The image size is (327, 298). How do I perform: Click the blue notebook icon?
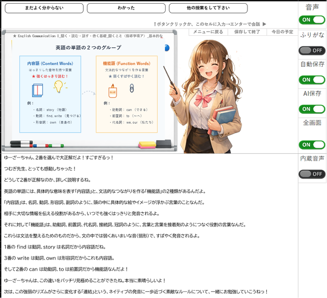37,91
